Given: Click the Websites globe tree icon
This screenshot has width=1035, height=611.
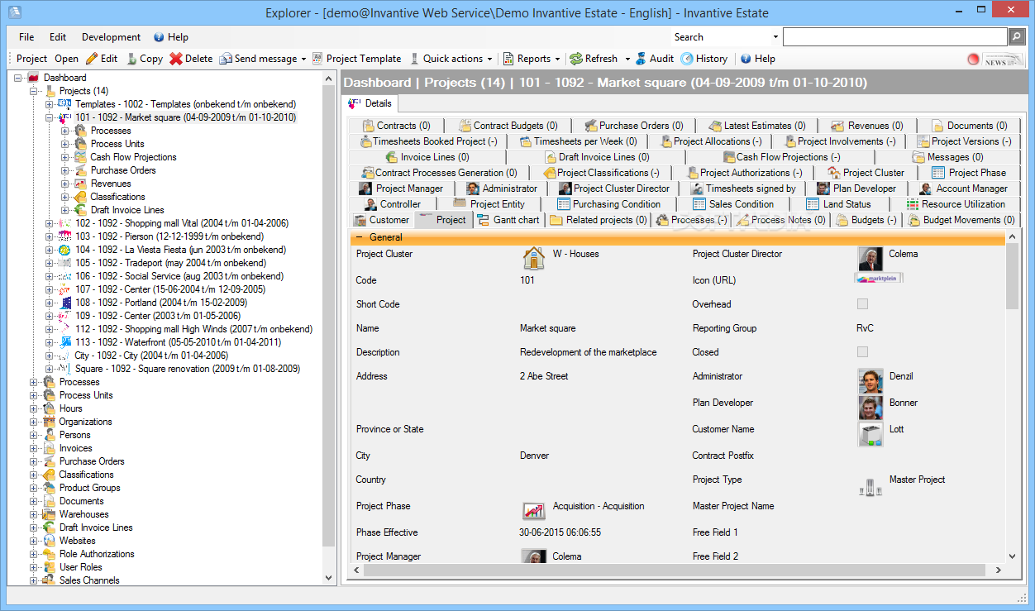Looking at the screenshot, I should pyautogui.click(x=50, y=541).
